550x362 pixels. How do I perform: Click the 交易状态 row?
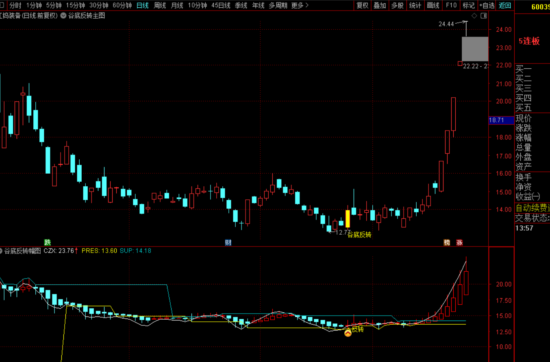tap(532, 218)
